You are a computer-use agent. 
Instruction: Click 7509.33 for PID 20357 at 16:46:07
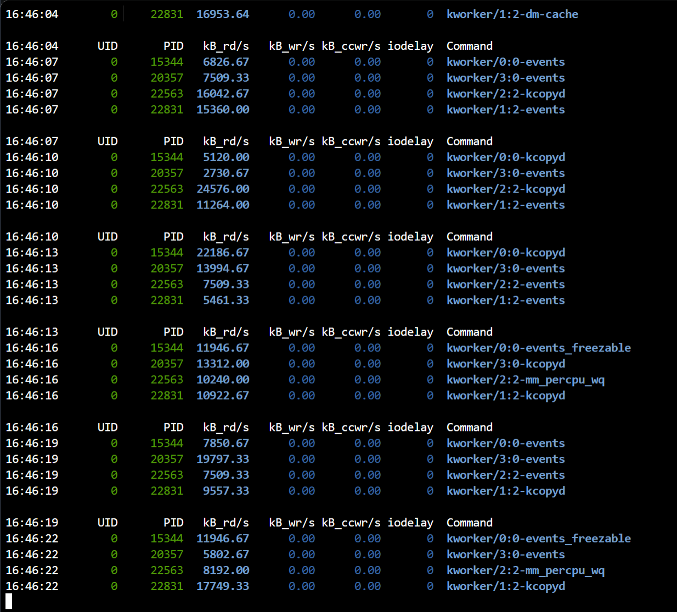pyautogui.click(x=226, y=78)
